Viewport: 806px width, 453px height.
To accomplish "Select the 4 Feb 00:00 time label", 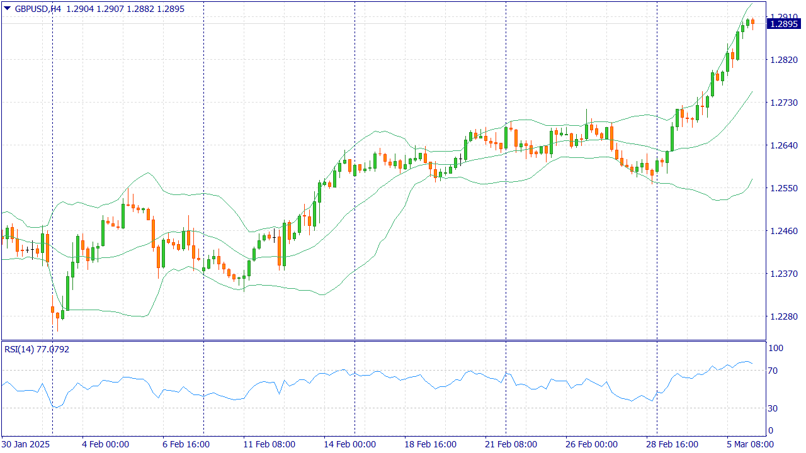I will 105,444.
